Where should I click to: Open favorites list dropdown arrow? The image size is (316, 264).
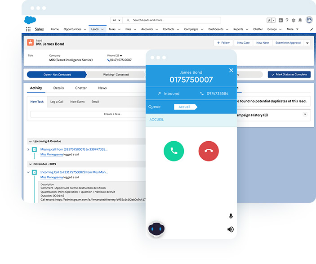274,20
